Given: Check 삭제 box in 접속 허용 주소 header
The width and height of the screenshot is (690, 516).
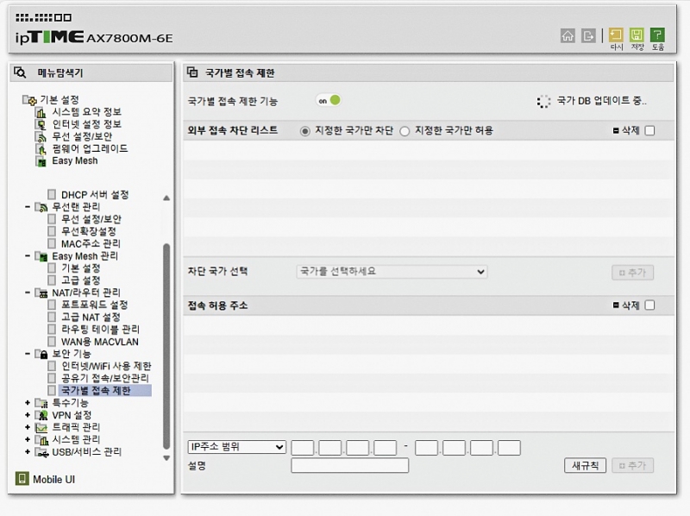Looking at the screenshot, I should point(649,305).
